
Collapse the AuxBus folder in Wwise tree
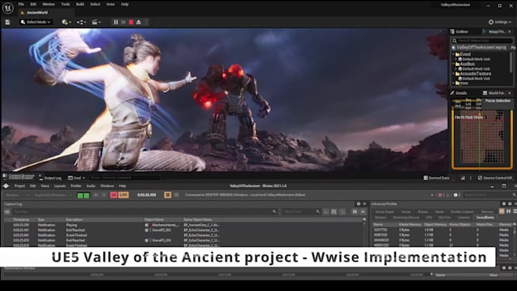coord(453,64)
